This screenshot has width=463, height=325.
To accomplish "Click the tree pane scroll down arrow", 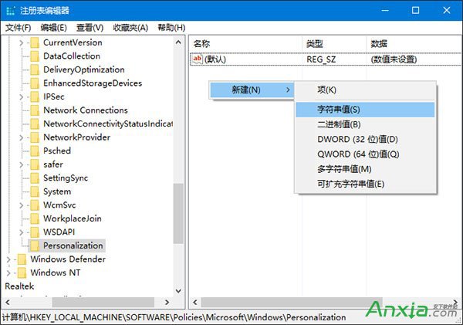I will pos(178,291).
